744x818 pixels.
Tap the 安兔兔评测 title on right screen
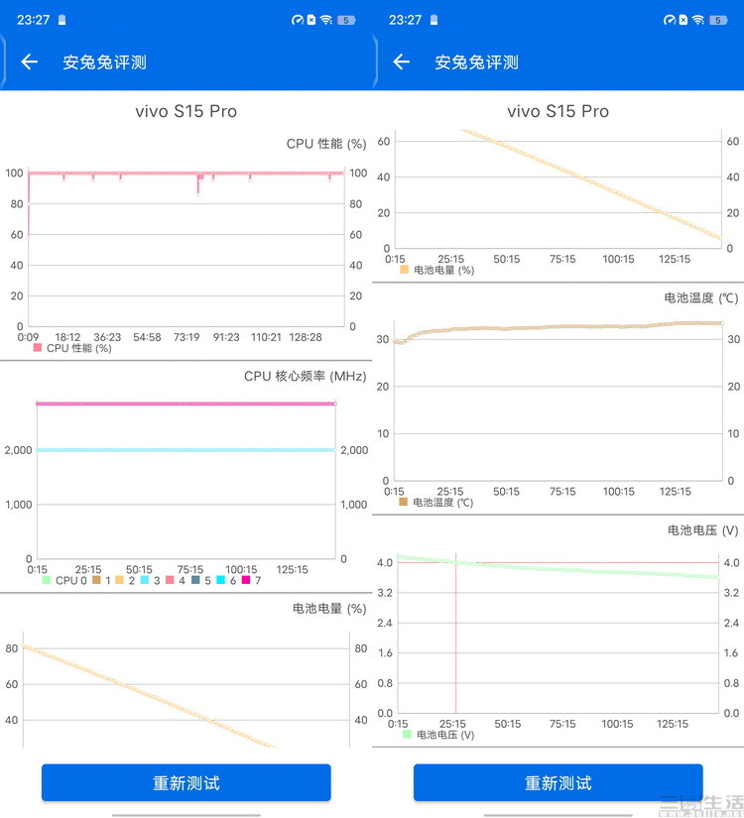click(476, 62)
